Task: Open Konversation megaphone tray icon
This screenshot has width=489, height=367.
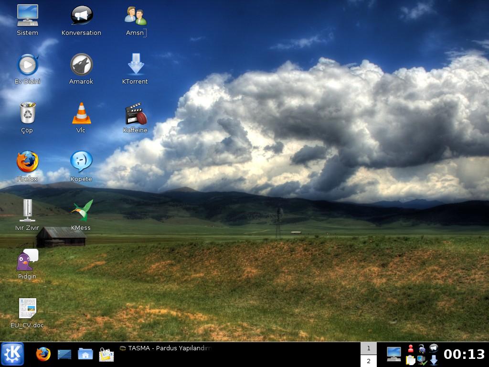Action: [x=434, y=348]
